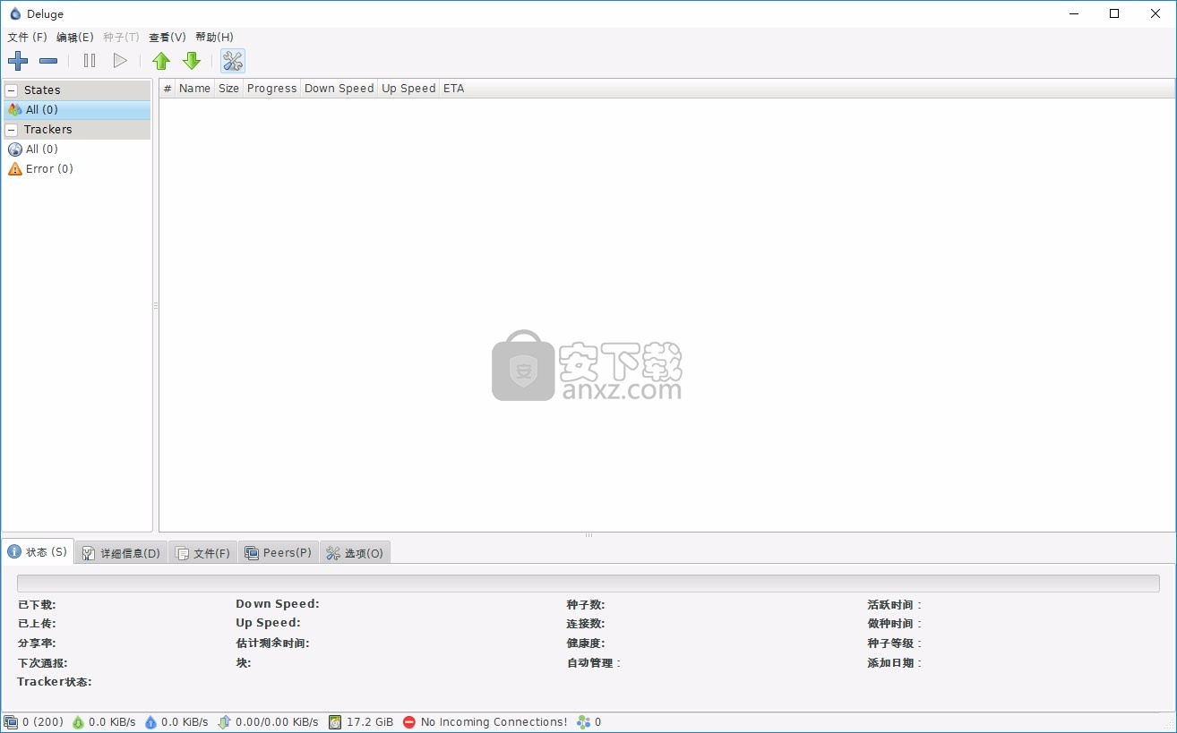The image size is (1177, 733).
Task: Click the red No Incoming Connections icon
Action: click(409, 721)
